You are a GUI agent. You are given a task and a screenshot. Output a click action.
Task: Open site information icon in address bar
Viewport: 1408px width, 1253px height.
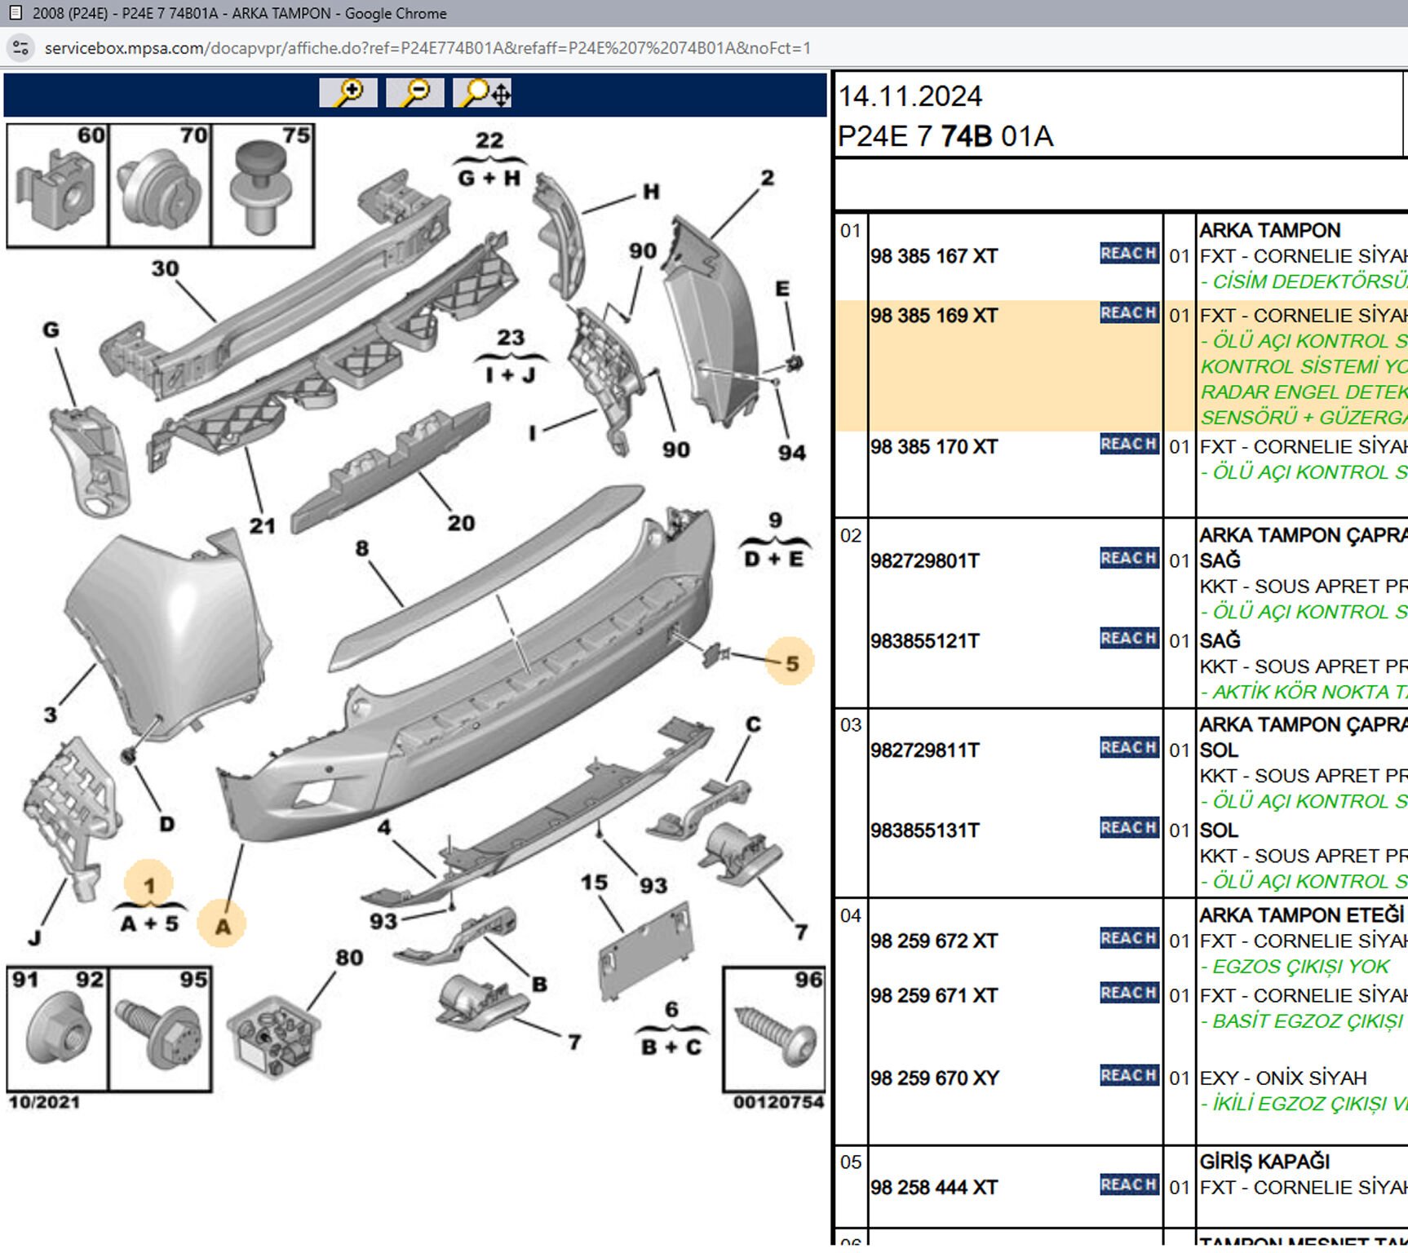21,48
